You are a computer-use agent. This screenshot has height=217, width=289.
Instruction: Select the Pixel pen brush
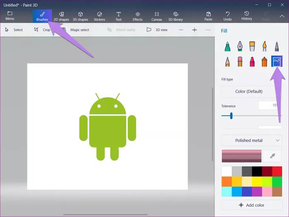coord(277,46)
